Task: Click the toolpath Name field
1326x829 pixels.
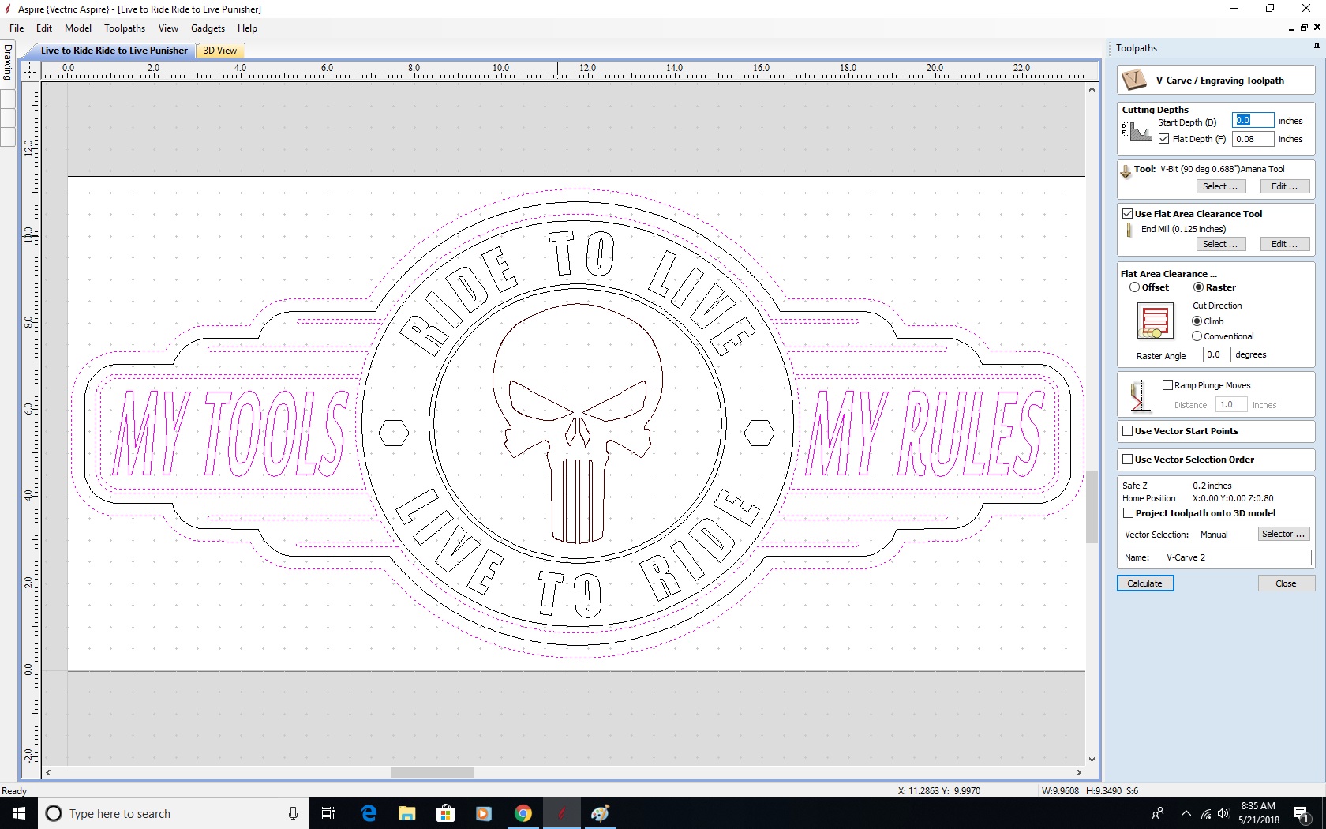Action: [1237, 557]
